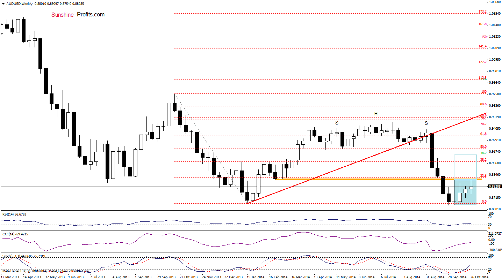Click the 26 Oct 2014 date label
This screenshot has width=502, height=280.
pyautogui.click(x=480, y=277)
